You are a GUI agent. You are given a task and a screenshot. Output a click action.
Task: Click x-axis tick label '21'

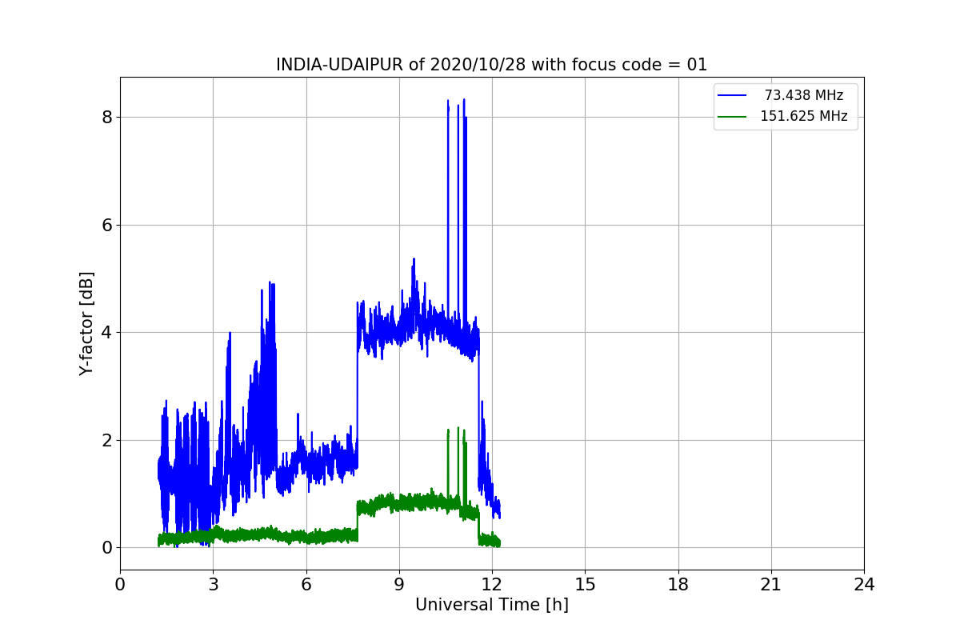771,585
